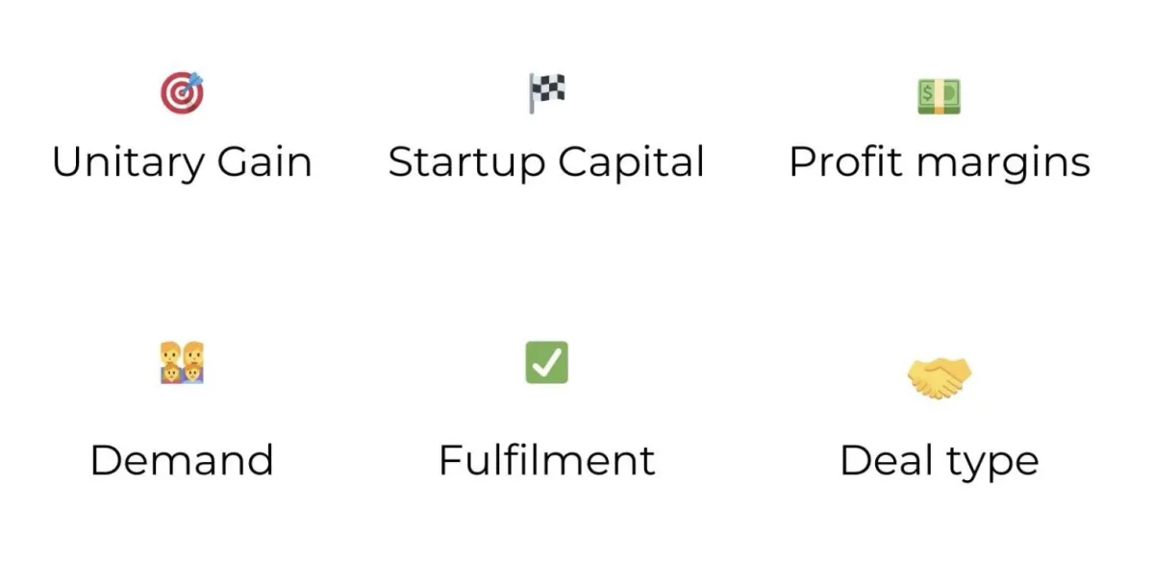Choose the Profit margins label

[940, 163]
